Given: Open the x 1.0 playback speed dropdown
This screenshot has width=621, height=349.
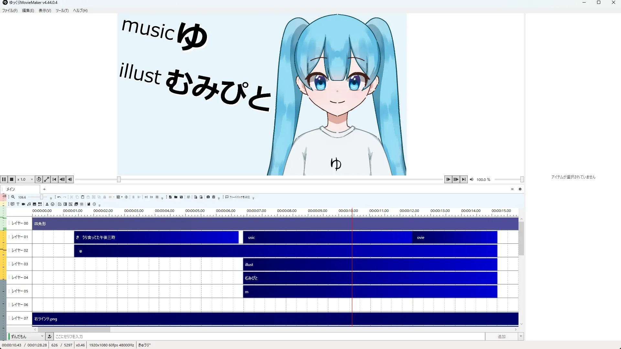Looking at the screenshot, I should pyautogui.click(x=26, y=179).
